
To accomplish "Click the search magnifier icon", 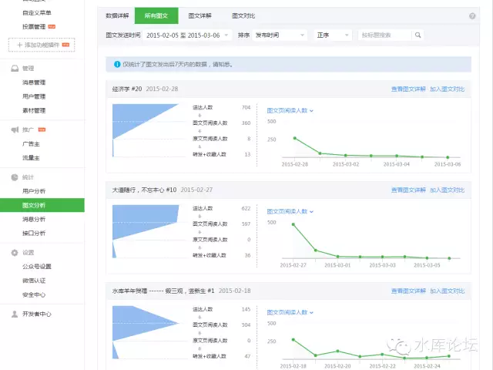I will (x=418, y=35).
